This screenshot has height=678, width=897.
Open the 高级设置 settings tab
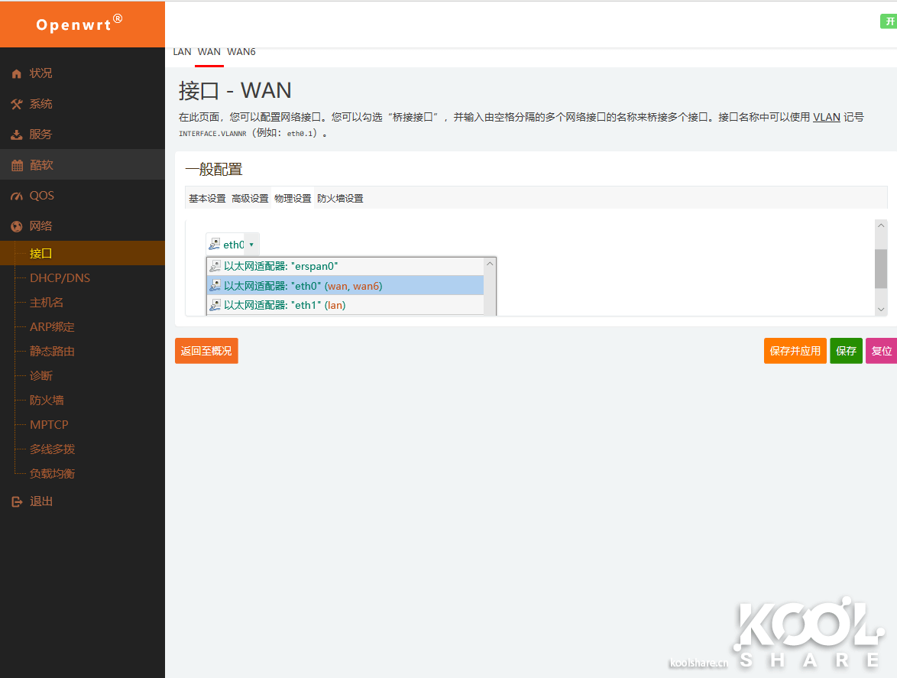tap(250, 199)
